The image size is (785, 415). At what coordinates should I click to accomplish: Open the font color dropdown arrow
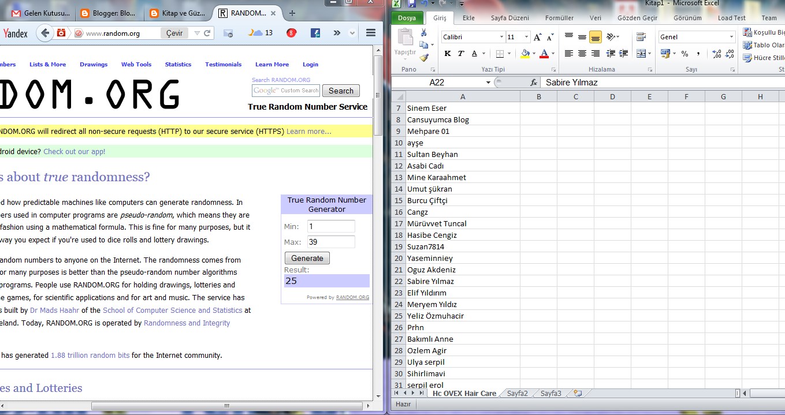click(553, 54)
